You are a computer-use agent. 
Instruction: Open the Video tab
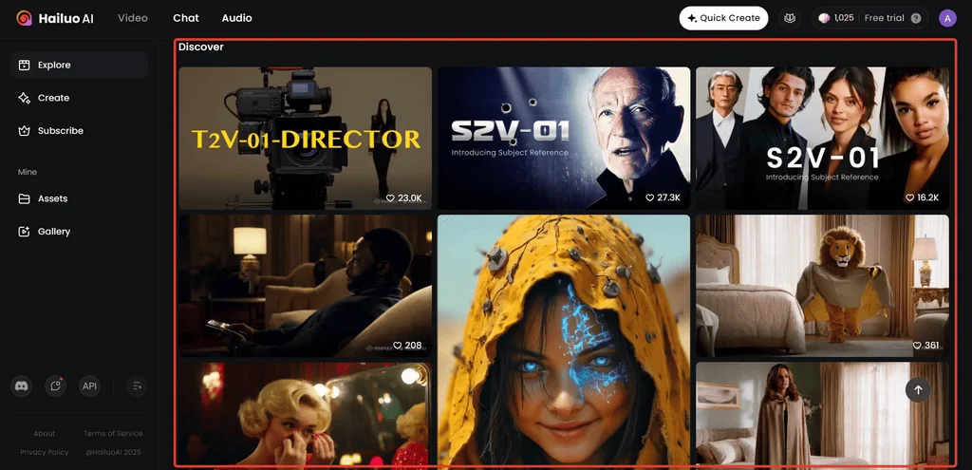click(132, 18)
